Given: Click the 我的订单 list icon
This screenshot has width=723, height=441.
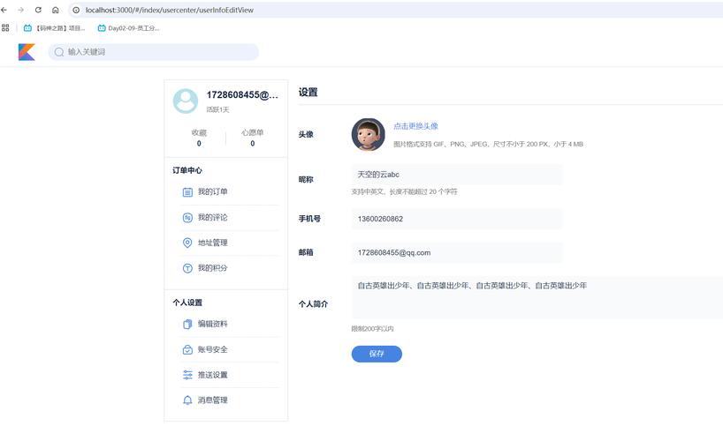Looking at the screenshot, I should 187,192.
